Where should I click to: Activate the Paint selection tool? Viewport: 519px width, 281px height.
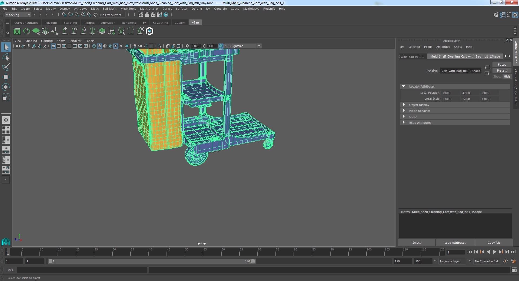coord(6,67)
